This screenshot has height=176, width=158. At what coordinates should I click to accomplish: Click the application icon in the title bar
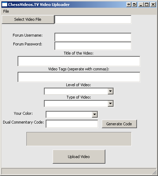[5, 5]
